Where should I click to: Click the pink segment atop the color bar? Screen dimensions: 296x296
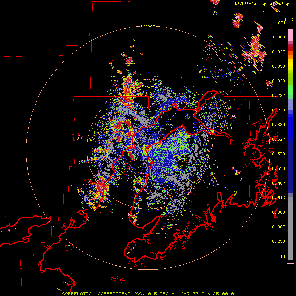coord(290,35)
